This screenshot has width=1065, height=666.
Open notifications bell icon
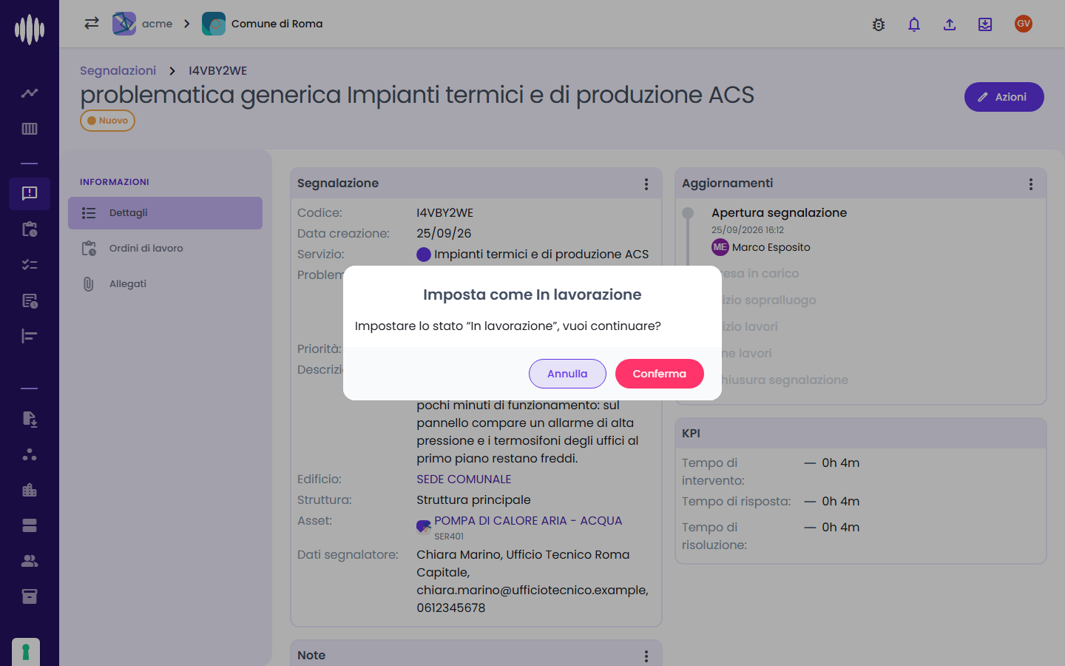pos(914,24)
